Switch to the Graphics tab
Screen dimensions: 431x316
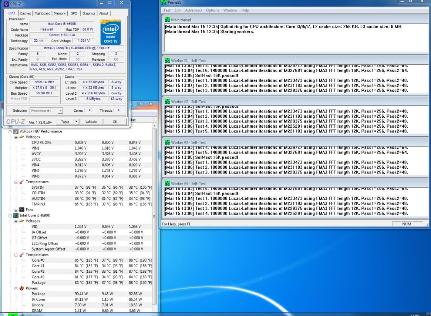[89, 13]
